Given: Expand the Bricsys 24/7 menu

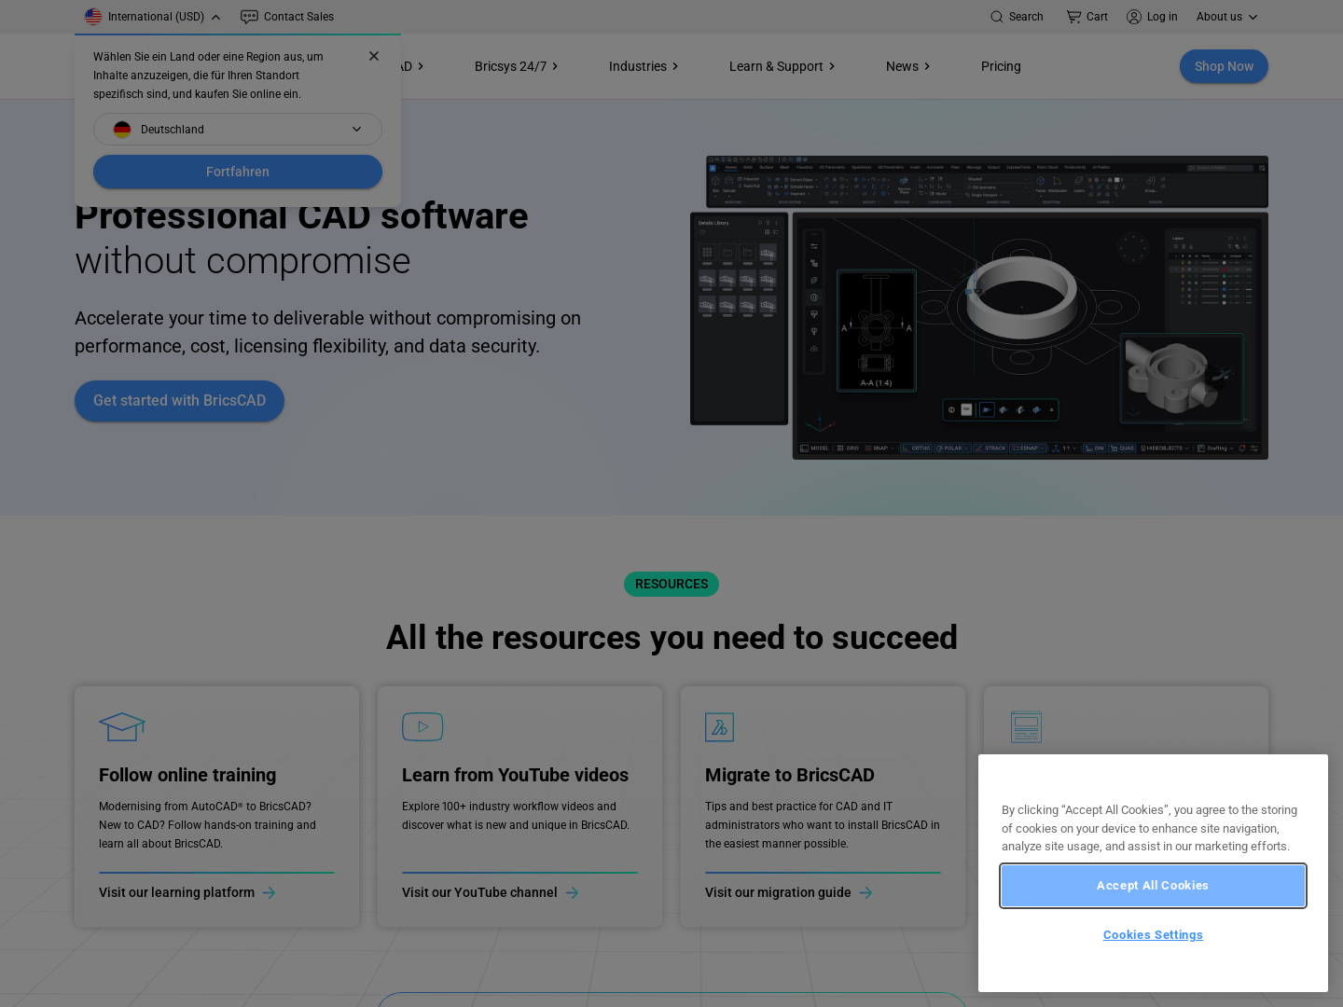Looking at the screenshot, I should [517, 66].
